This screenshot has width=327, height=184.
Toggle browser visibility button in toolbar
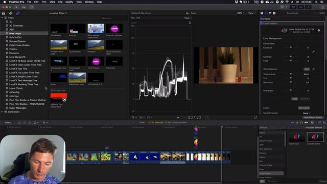pos(293,7)
